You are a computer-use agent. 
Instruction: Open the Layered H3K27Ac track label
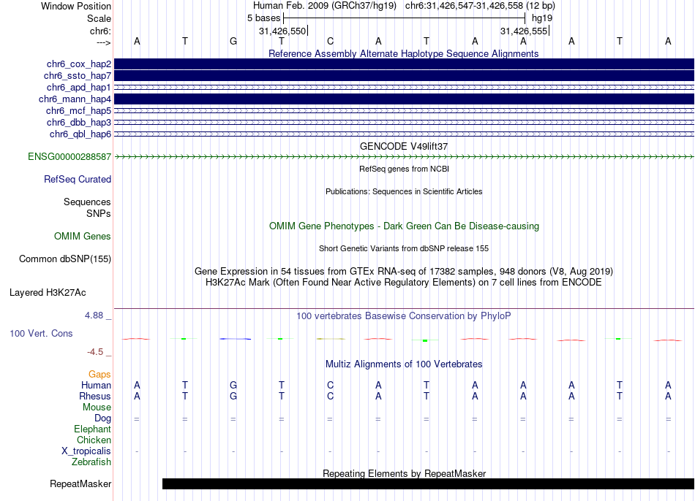(48, 293)
